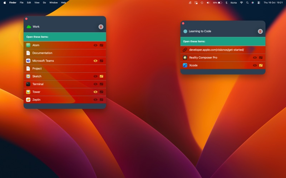Click the Wi-Fi status icon
Image resolution: width=286 pixels, height=178 pixels.
pyautogui.click(x=242, y=3)
